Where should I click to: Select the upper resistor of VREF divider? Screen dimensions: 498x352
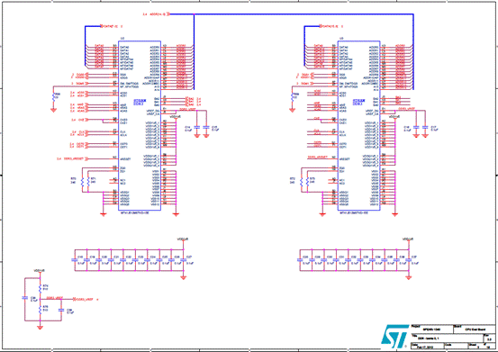[40, 288]
